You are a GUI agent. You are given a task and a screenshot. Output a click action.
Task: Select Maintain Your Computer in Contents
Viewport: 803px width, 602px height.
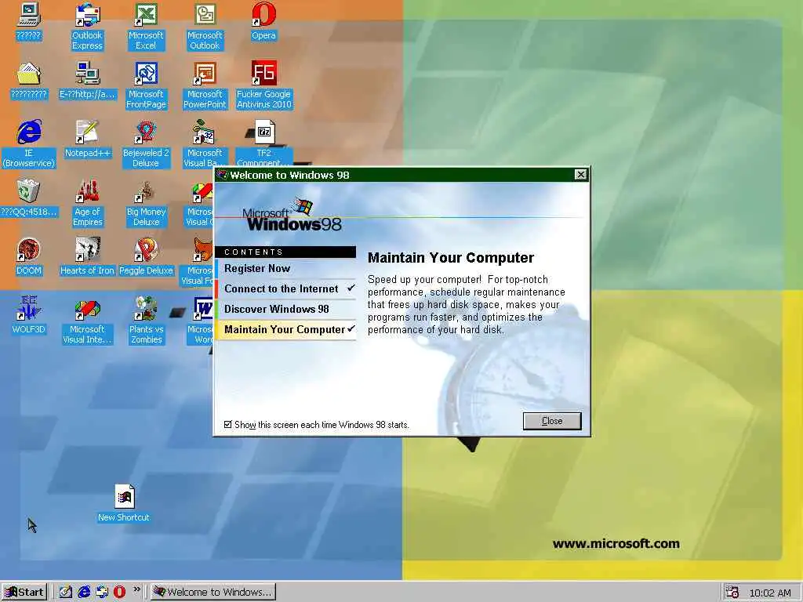click(285, 330)
